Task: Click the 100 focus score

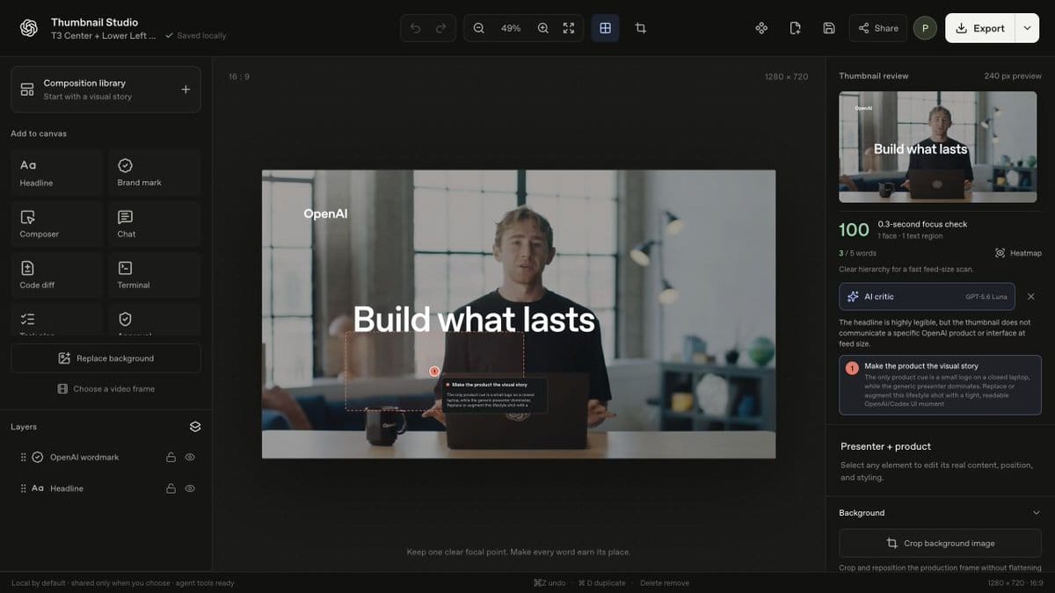Action: point(854,230)
